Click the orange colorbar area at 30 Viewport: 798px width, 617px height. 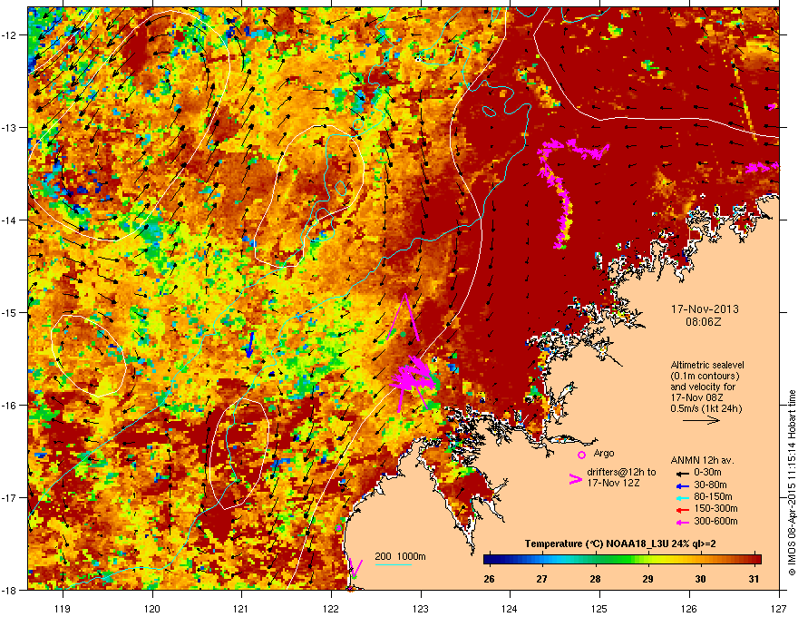coord(701,560)
